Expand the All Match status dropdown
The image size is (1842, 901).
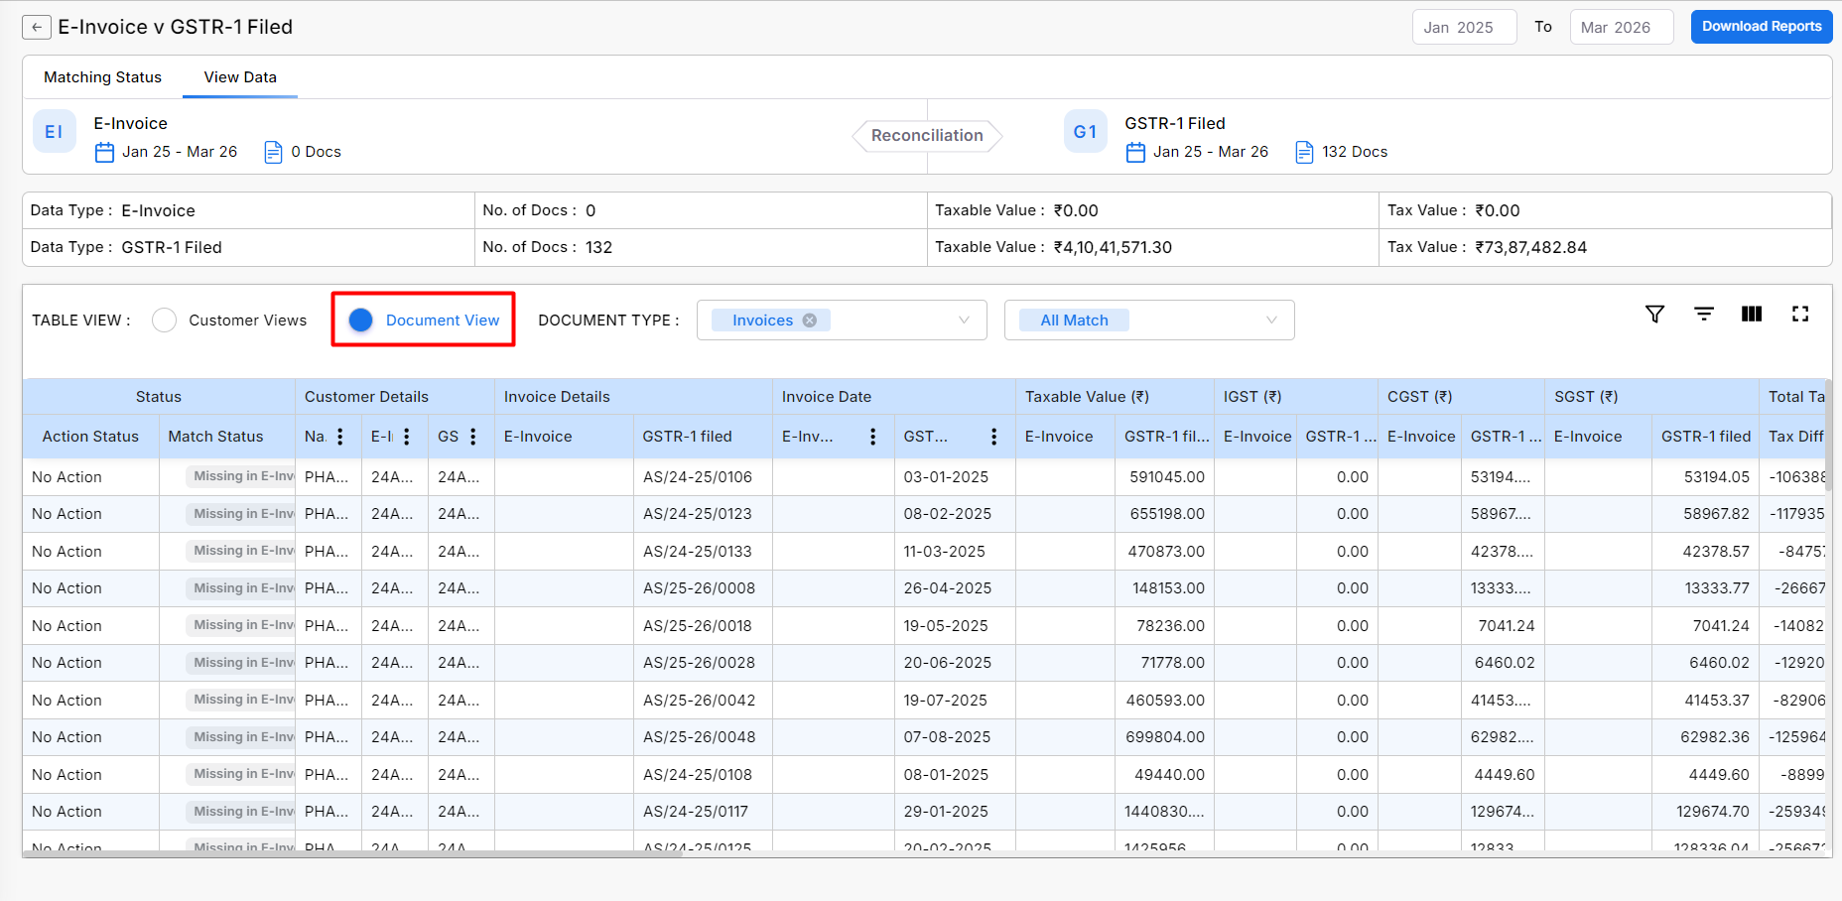tap(1270, 321)
